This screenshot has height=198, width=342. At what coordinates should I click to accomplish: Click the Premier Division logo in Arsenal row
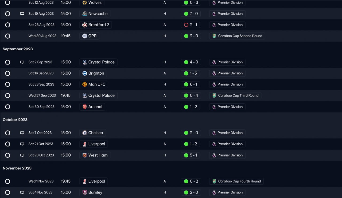214,107
